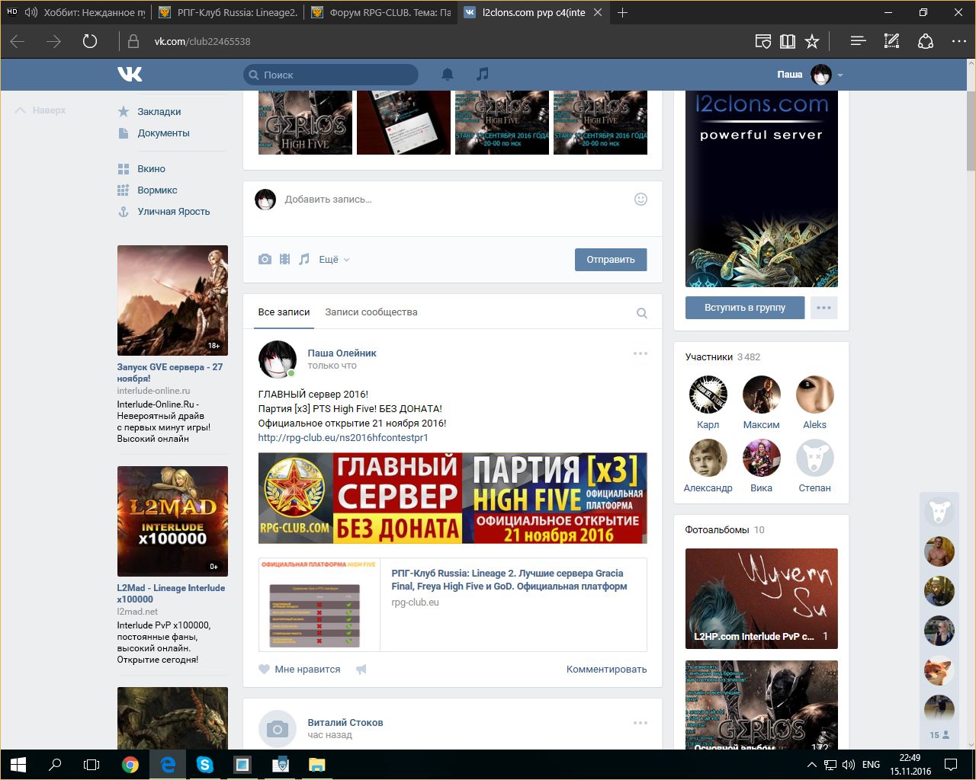The image size is (976, 780).
Task: Click the Вступить в группу button
Action: pos(744,308)
